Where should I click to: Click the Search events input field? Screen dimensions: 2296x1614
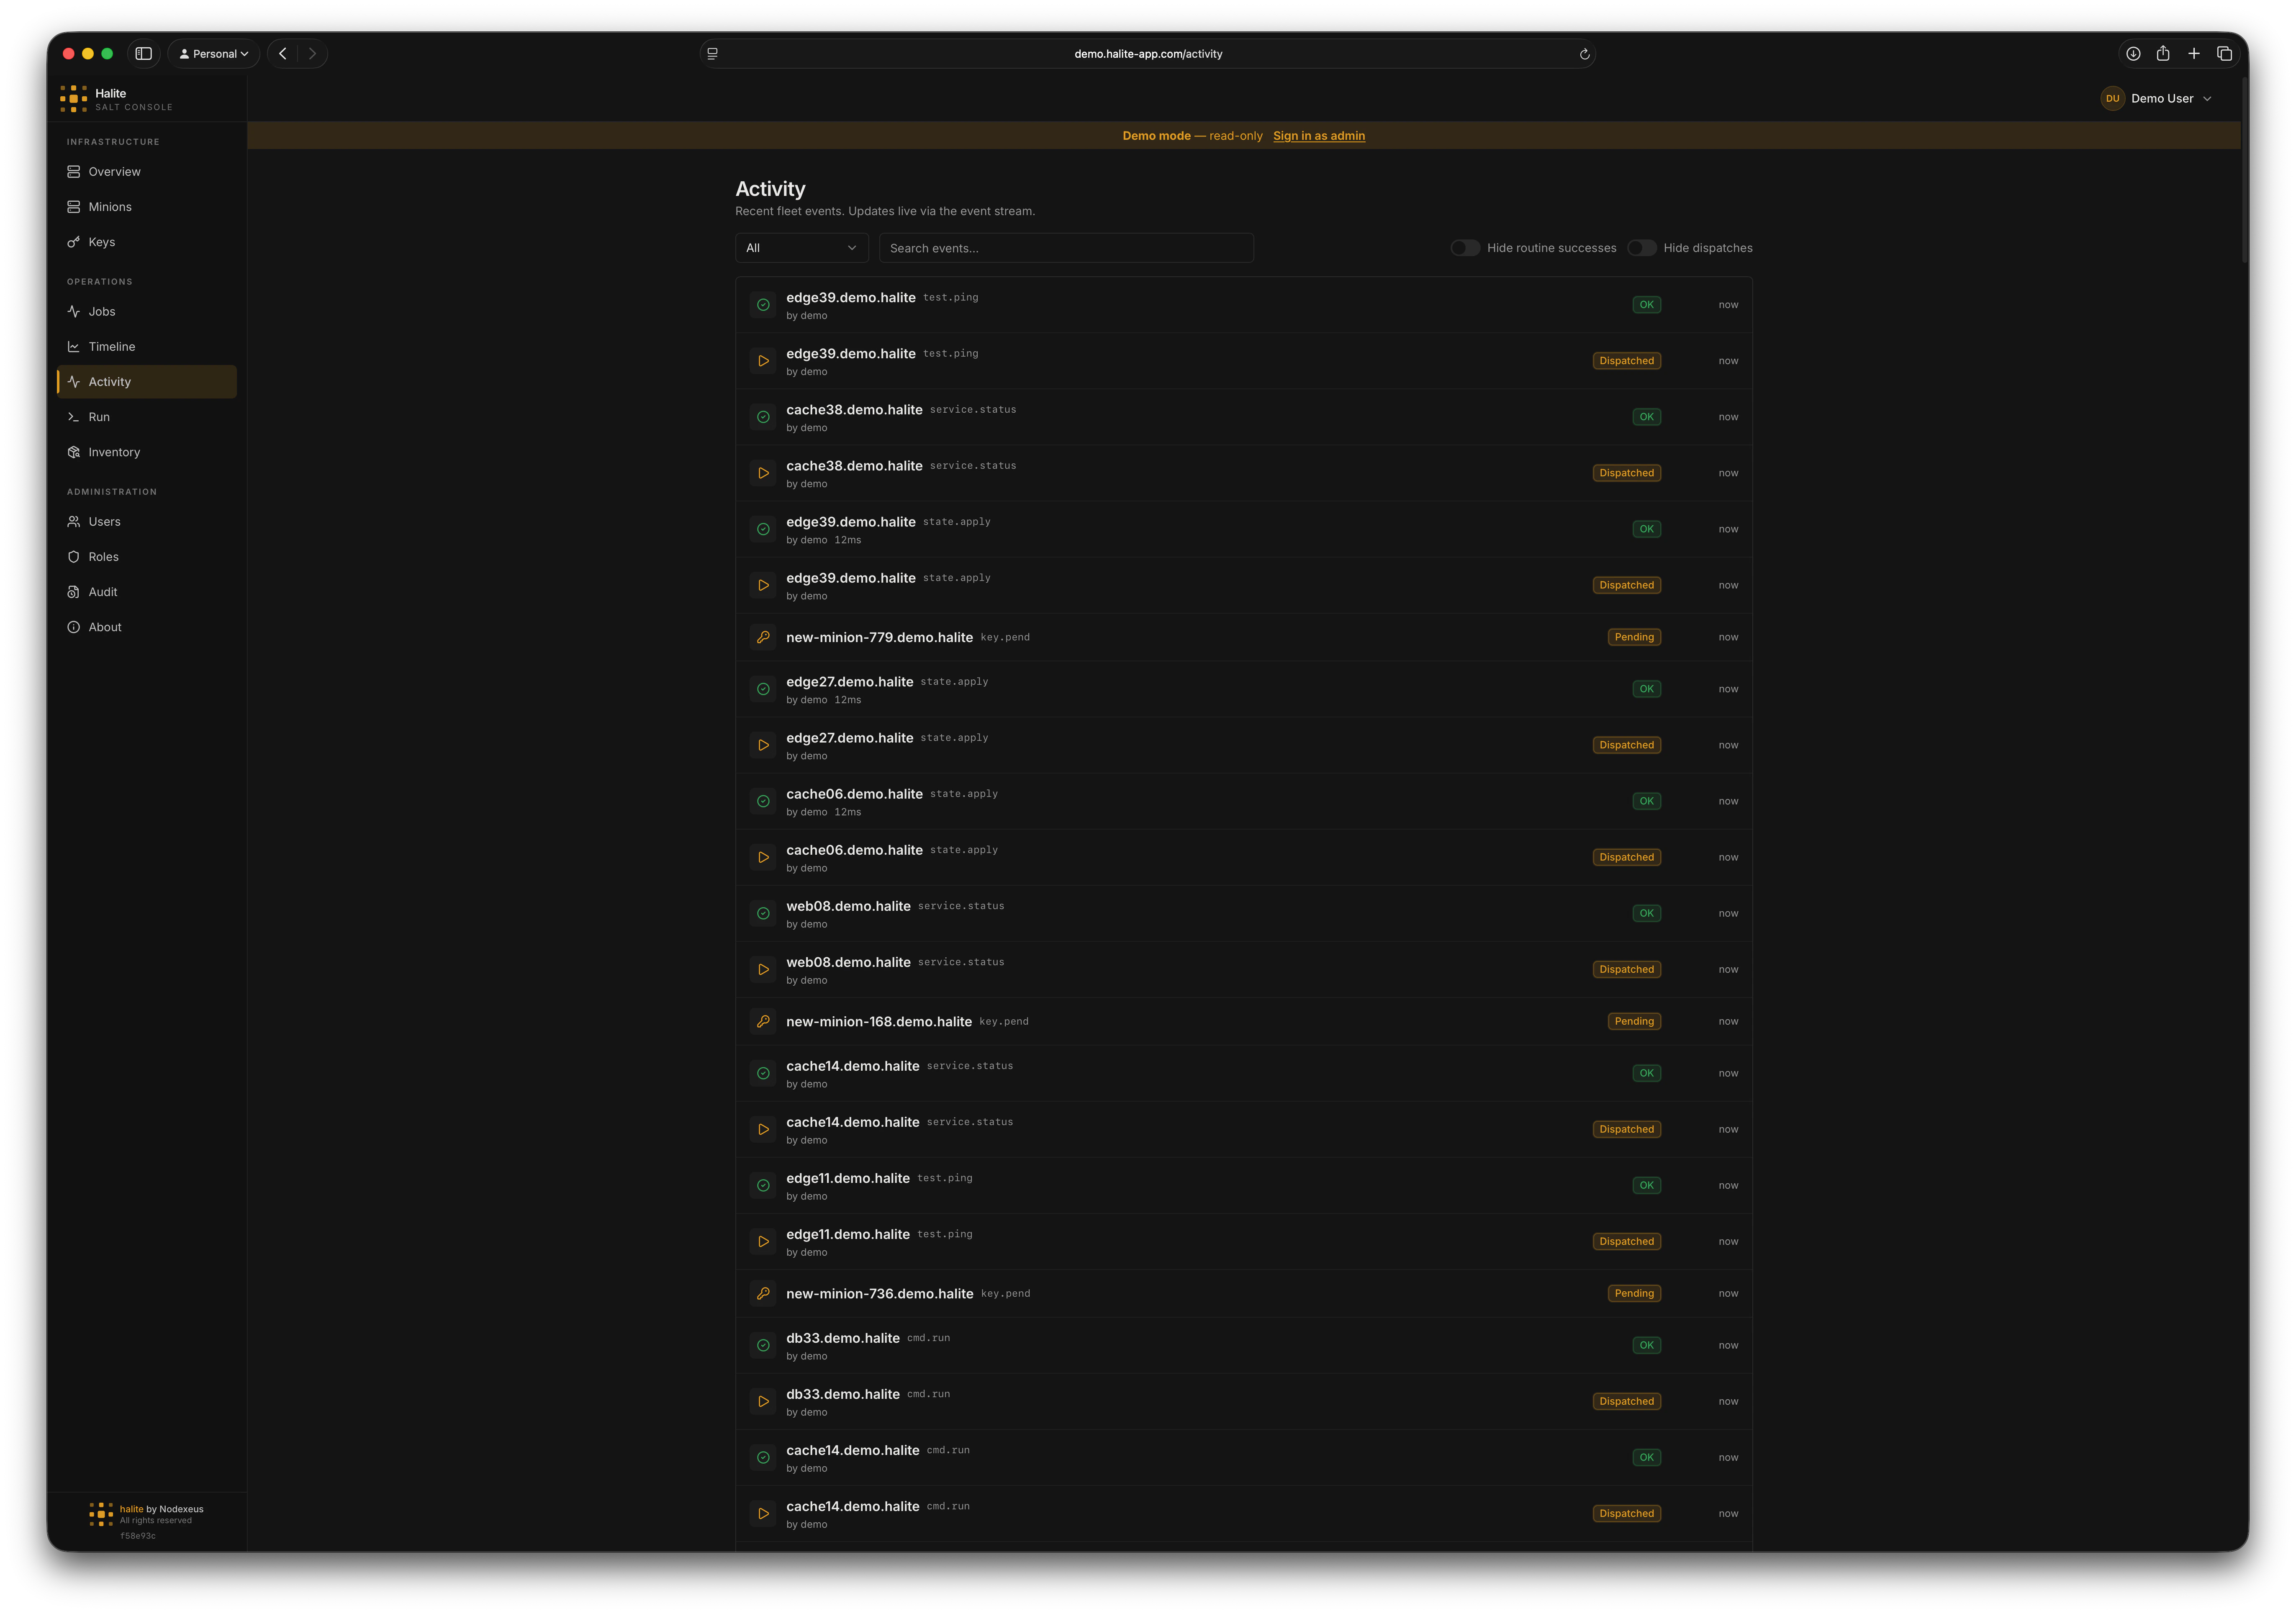[1066, 248]
